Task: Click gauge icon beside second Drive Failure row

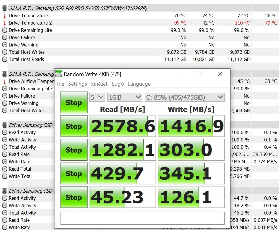Action: click(x=5, y=96)
